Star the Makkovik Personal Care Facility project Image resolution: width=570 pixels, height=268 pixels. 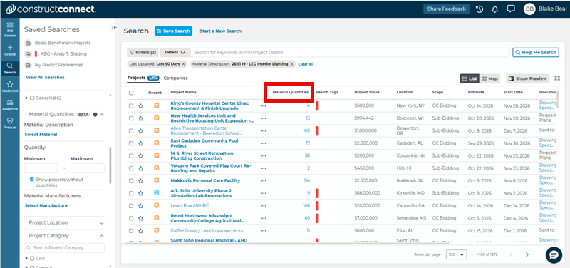[x=140, y=181]
